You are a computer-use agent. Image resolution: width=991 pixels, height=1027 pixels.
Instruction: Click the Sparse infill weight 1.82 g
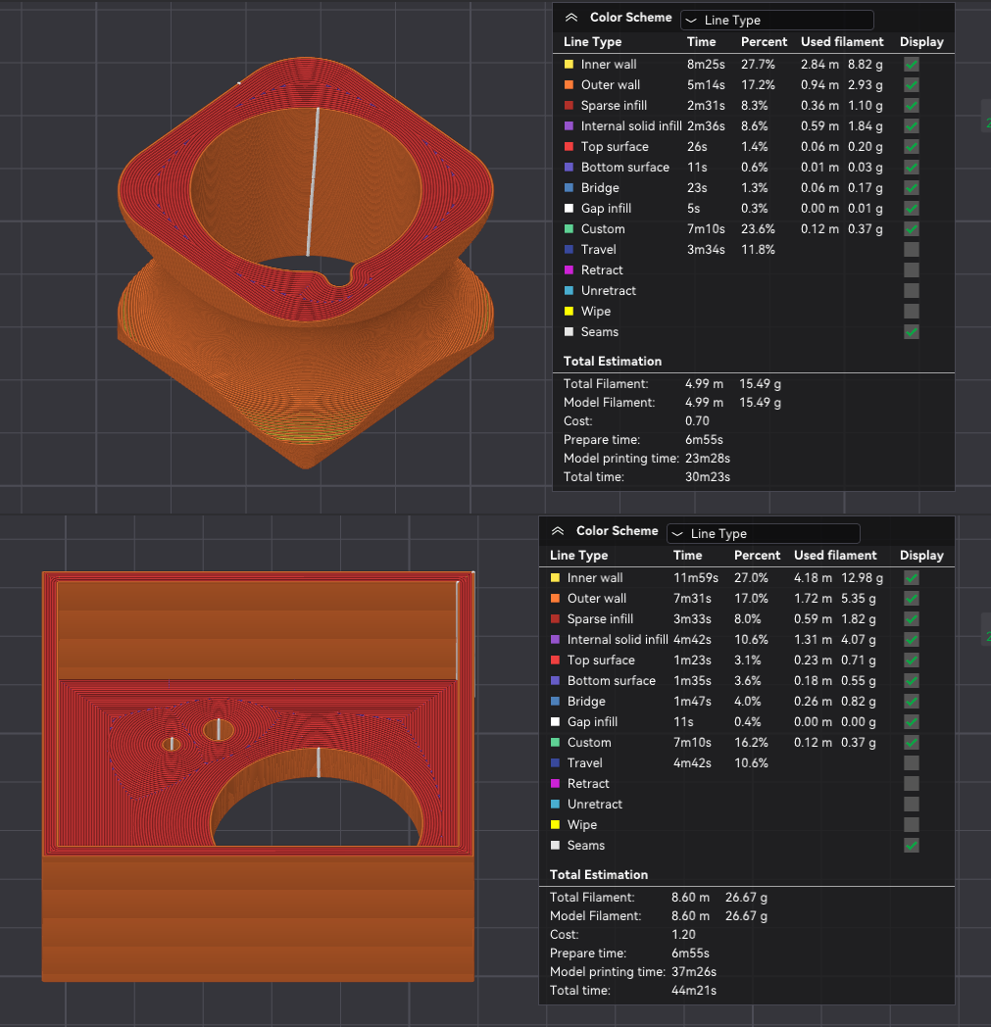tap(858, 619)
